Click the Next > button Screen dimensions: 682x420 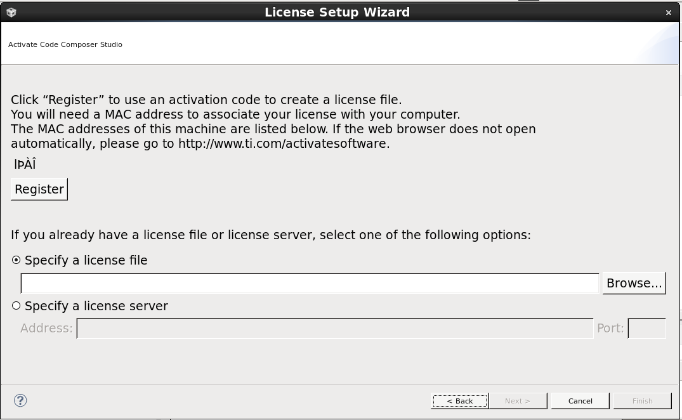(x=518, y=401)
